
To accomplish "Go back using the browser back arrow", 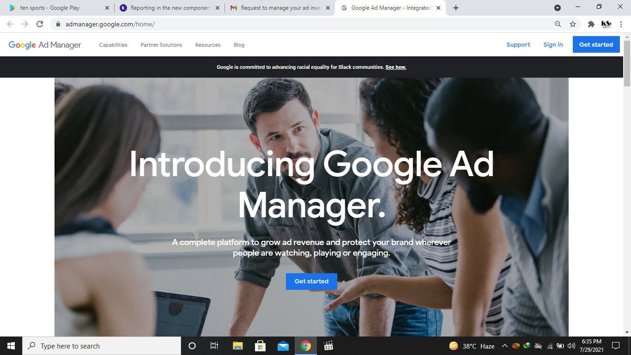I will pyautogui.click(x=10, y=24).
